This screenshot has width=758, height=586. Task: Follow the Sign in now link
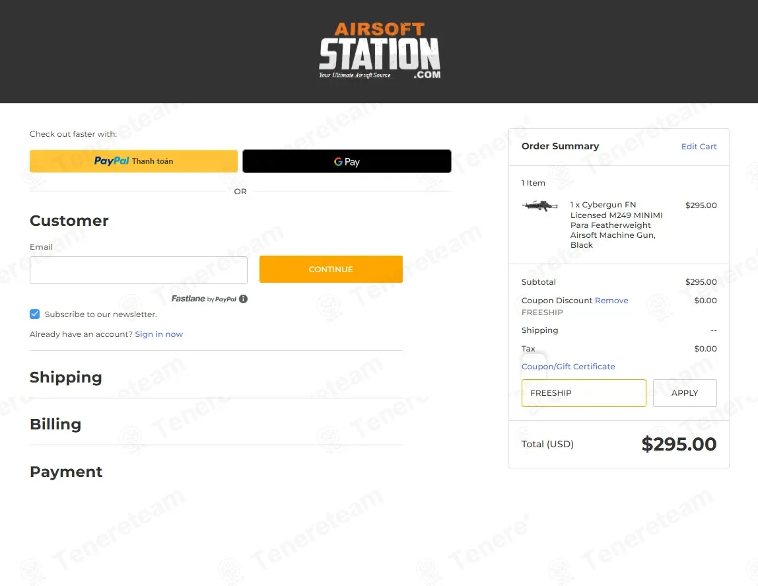158,334
